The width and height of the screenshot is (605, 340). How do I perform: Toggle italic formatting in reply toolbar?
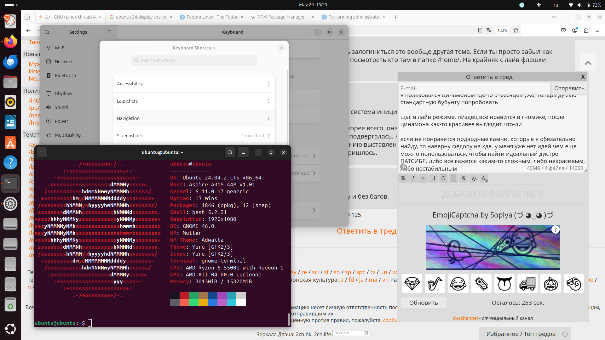[413, 178]
